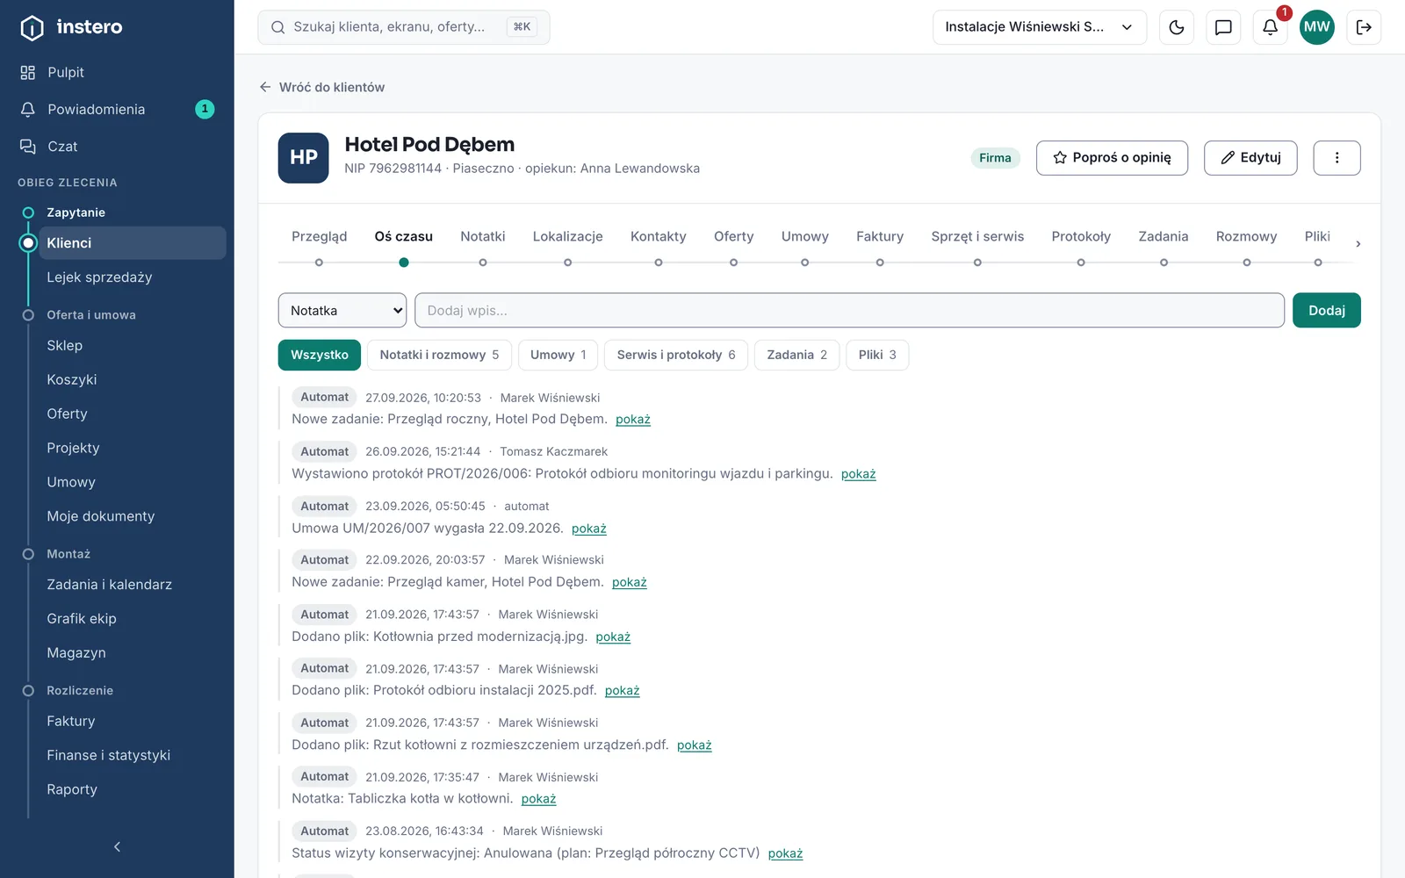Filter timeline by Umowy chip
1405x878 pixels.
(558, 355)
